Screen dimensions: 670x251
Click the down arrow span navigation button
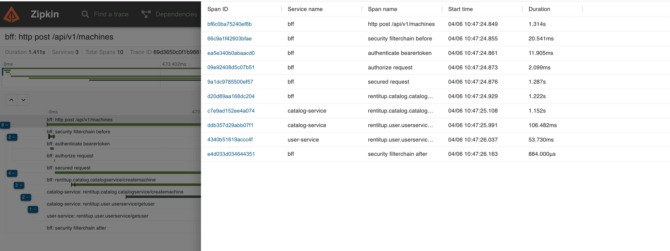(x=24, y=100)
